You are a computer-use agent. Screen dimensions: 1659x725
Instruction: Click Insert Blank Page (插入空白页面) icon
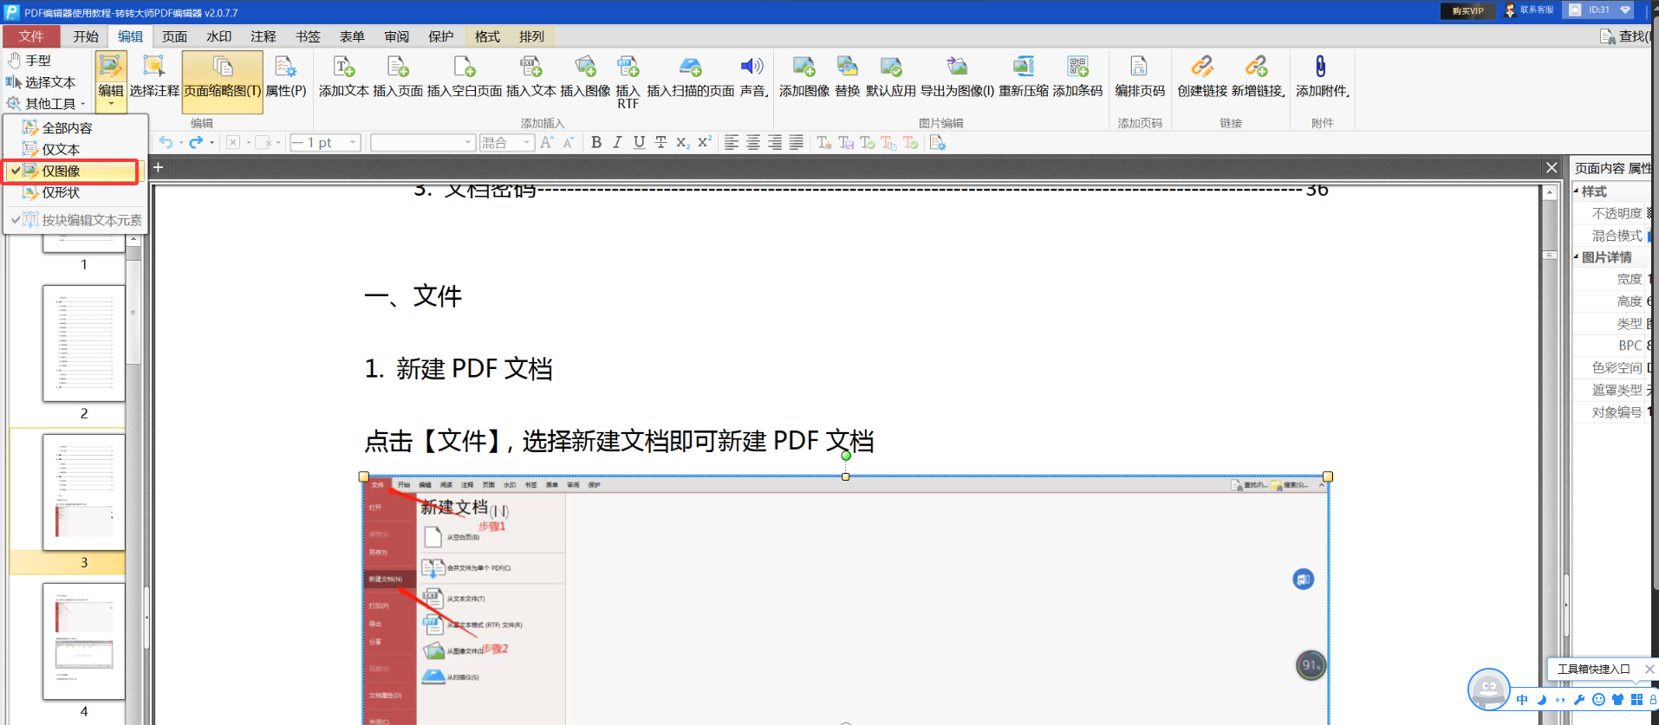click(465, 67)
